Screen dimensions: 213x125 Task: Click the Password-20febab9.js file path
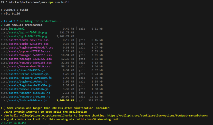point(26,78)
